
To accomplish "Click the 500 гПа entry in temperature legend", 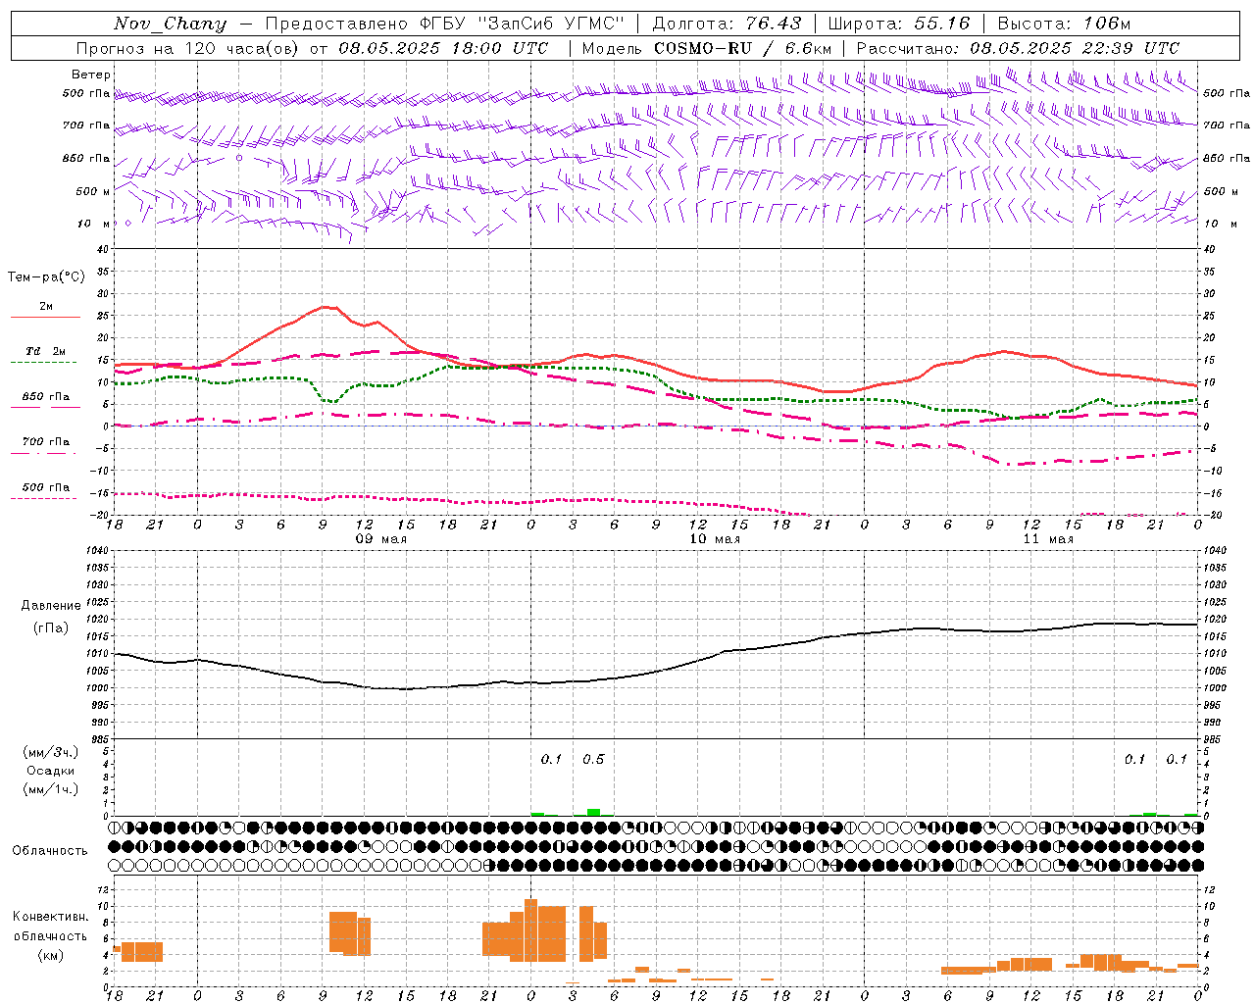I will [45, 488].
